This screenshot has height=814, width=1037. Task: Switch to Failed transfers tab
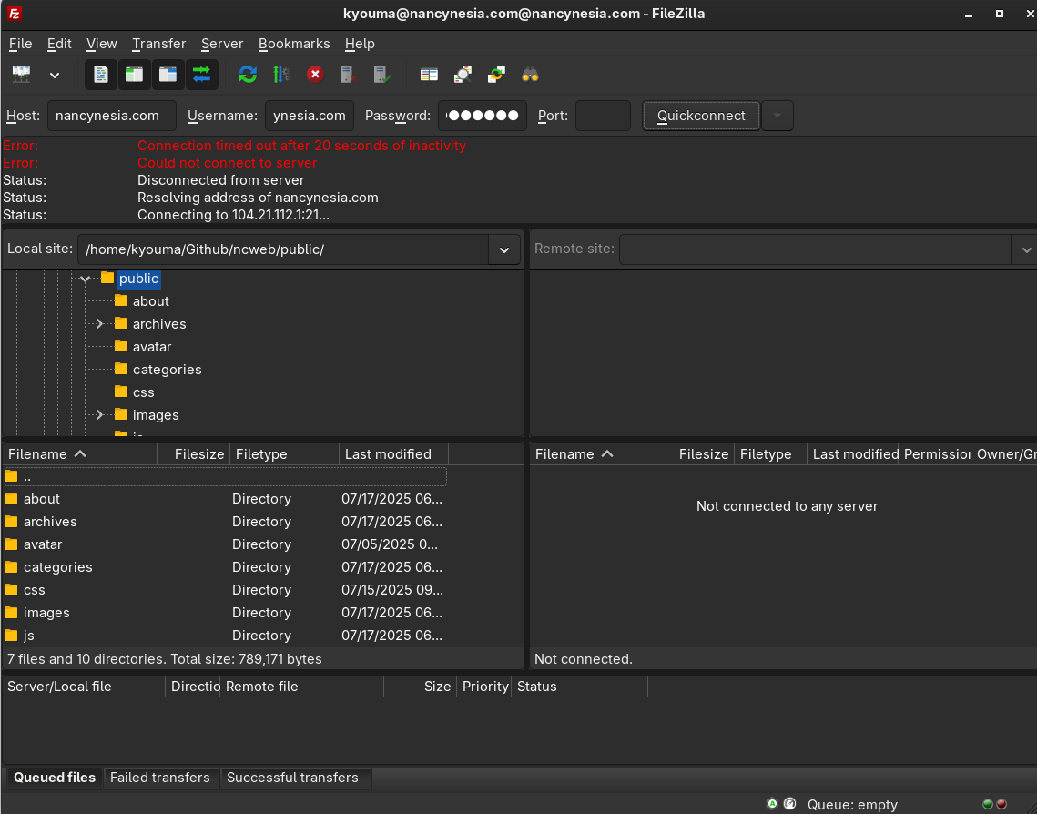point(160,778)
